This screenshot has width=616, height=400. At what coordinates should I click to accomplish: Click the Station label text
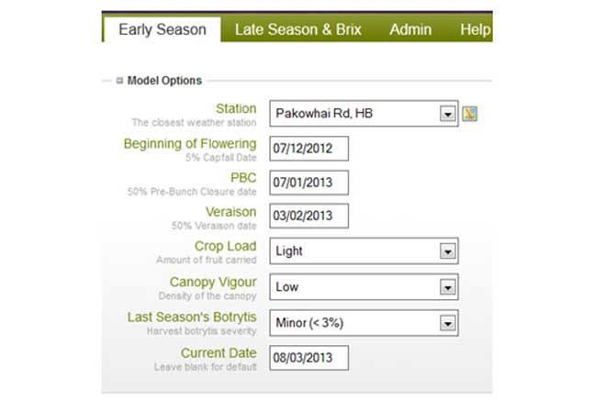pos(236,108)
